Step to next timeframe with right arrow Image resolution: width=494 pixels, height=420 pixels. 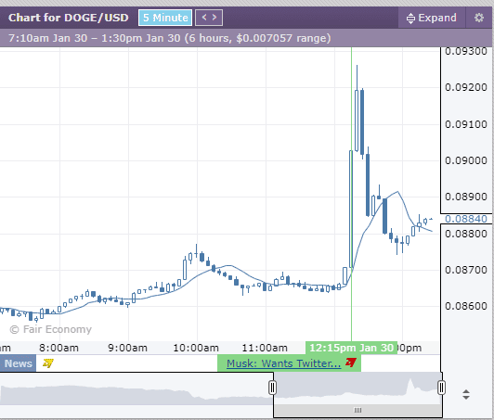pos(214,18)
